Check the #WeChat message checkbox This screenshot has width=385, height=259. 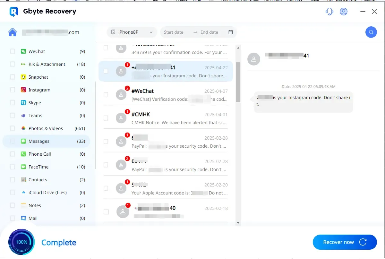[106, 95]
